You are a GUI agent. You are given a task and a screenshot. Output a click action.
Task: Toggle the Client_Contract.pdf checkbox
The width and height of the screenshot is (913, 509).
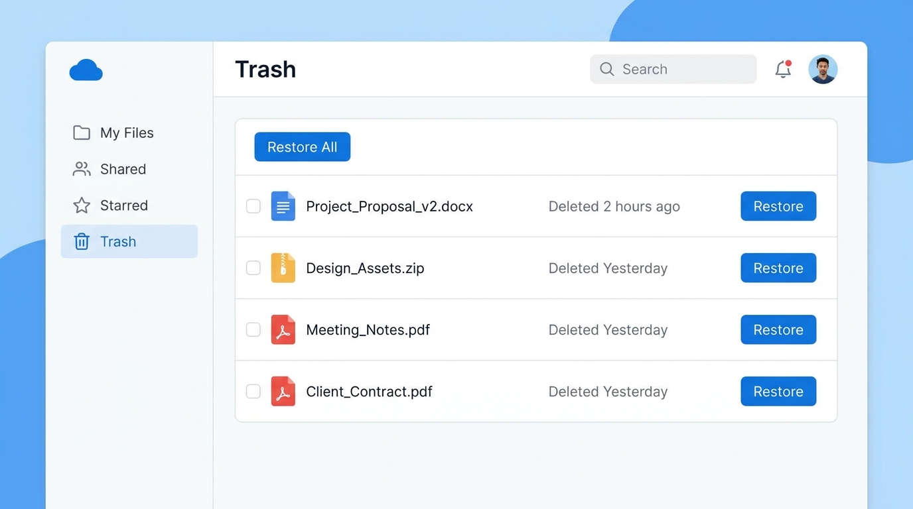point(253,391)
